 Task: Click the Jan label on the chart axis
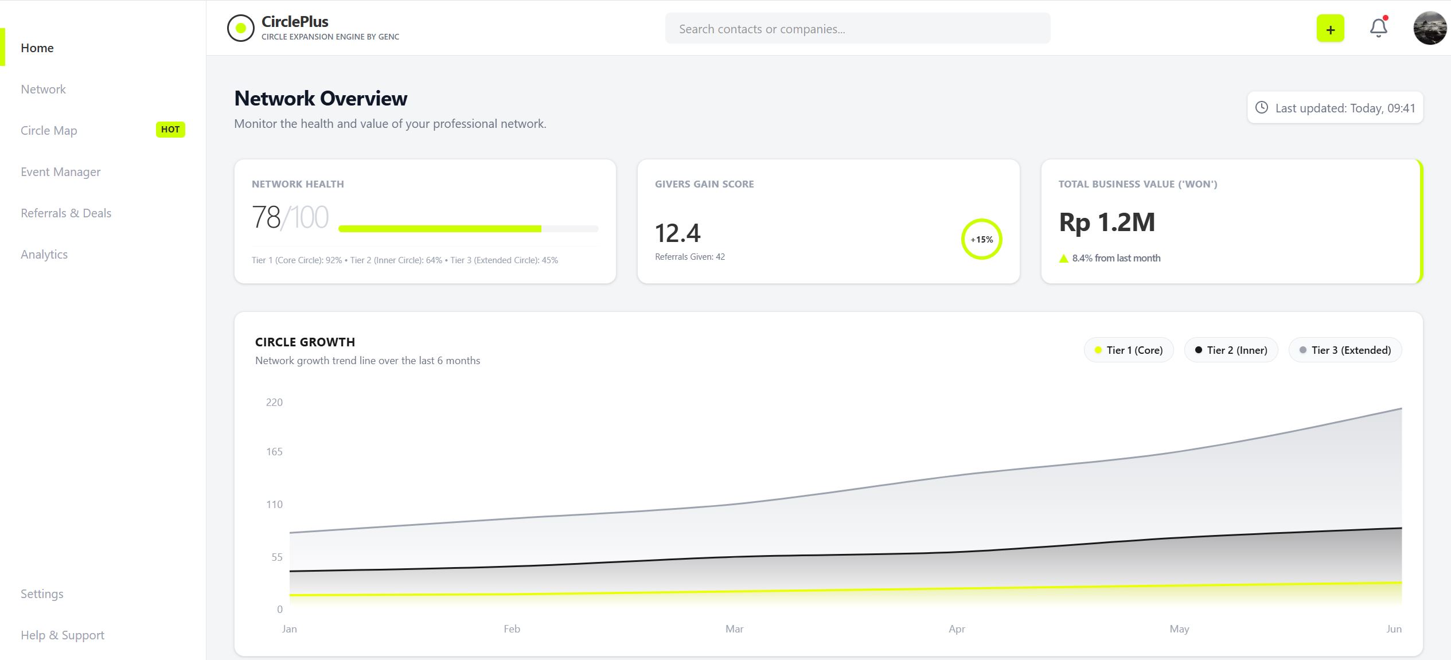tap(289, 629)
